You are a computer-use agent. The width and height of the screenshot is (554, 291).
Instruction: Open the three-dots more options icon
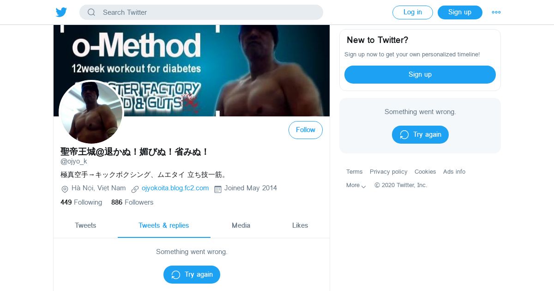pyautogui.click(x=496, y=12)
